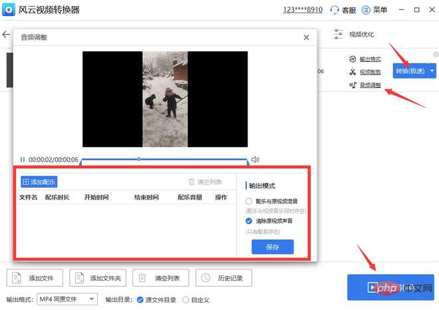Click the 配乐音量 column header
439x310 pixels.
point(190,198)
